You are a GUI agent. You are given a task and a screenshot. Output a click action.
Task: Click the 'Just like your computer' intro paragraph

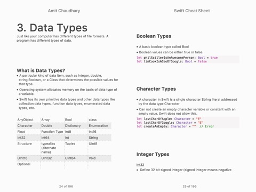[62, 38]
